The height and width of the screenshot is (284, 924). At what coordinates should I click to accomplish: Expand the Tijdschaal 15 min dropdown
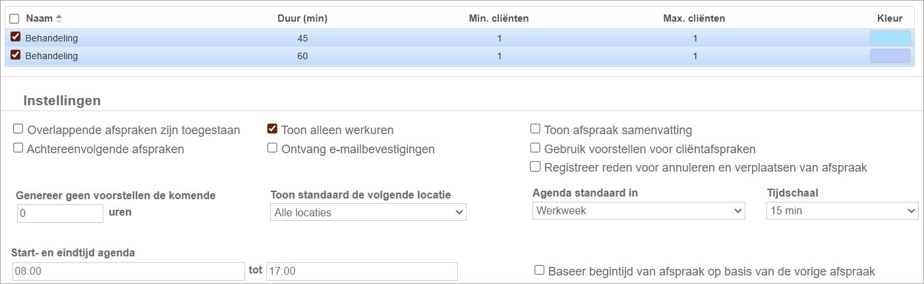click(842, 211)
